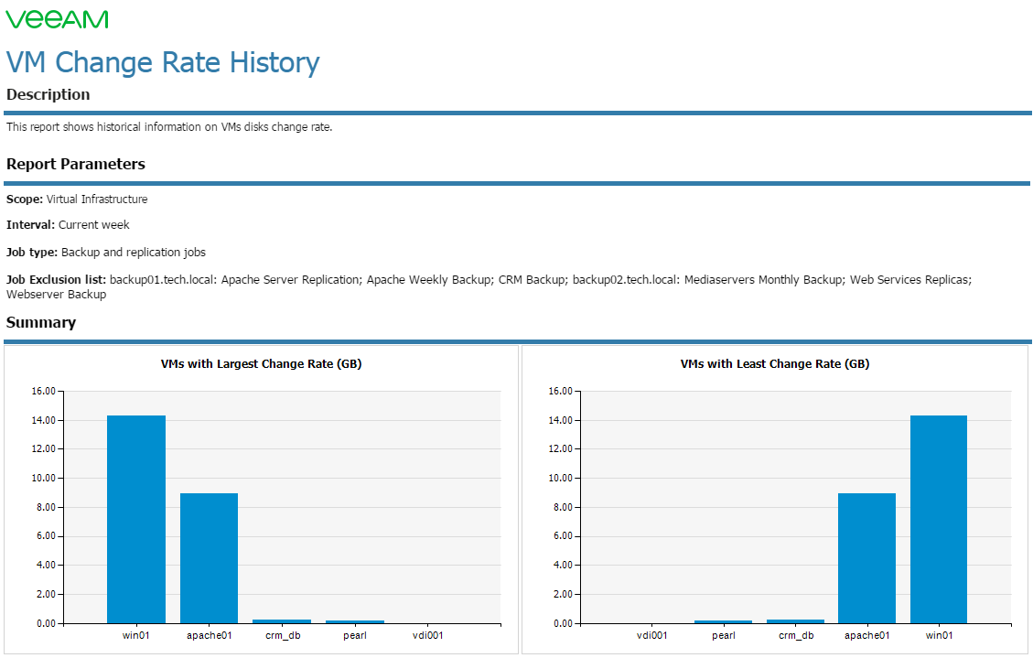This screenshot has width=1033, height=658.
Task: Click the vdi001 axis label in Largest Change Rate chart
Action: click(427, 636)
